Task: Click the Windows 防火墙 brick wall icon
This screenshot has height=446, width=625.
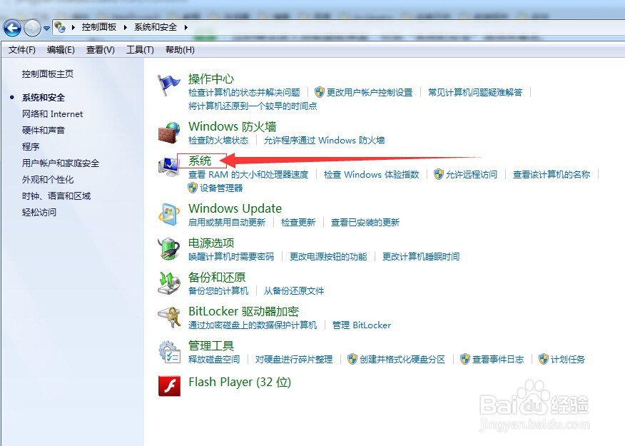Action: click(x=169, y=130)
